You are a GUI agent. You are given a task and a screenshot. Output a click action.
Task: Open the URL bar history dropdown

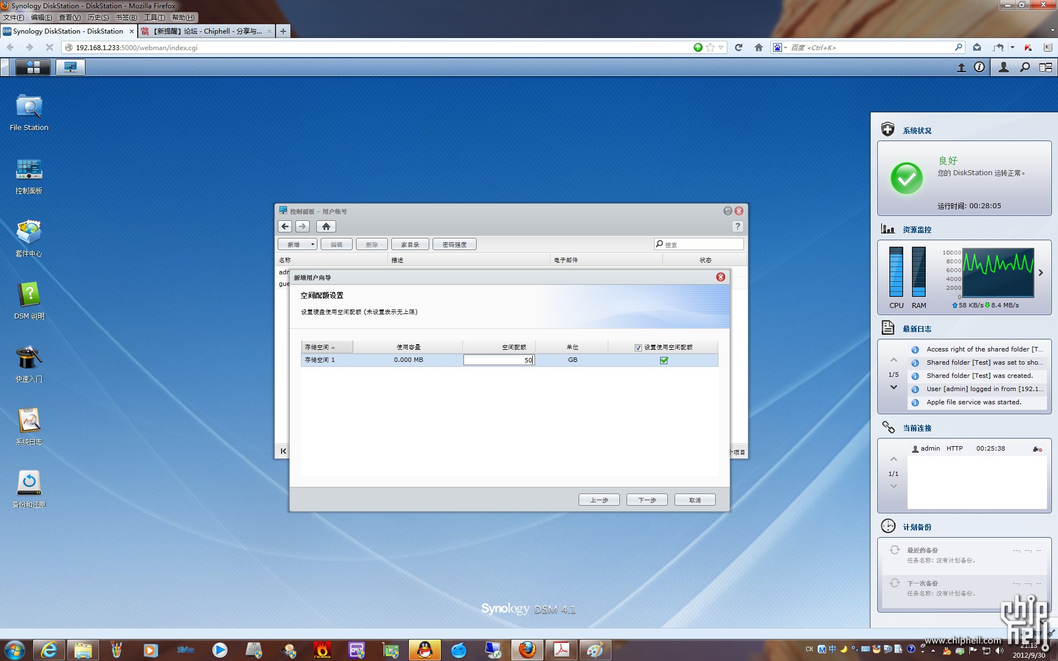tap(721, 47)
